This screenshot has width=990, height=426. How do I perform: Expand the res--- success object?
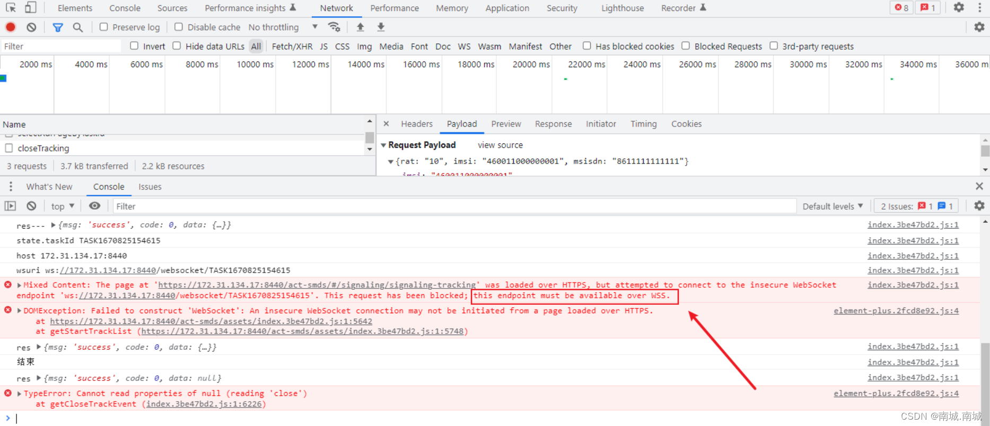53,225
